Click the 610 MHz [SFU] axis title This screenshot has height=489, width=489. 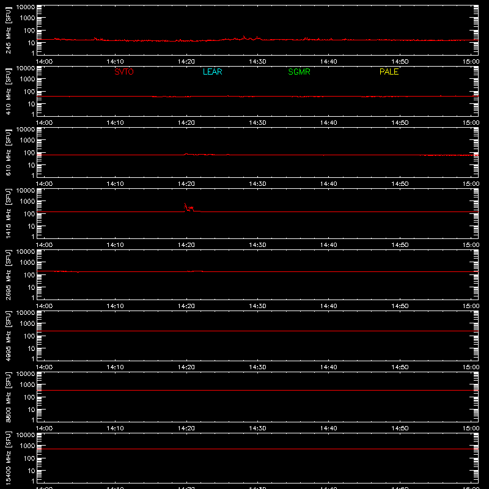pos(8,152)
